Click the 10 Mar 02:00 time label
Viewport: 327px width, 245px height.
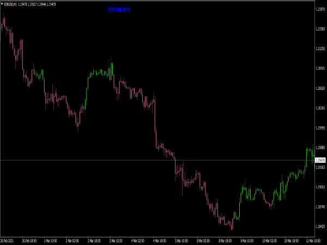click(x=270, y=241)
